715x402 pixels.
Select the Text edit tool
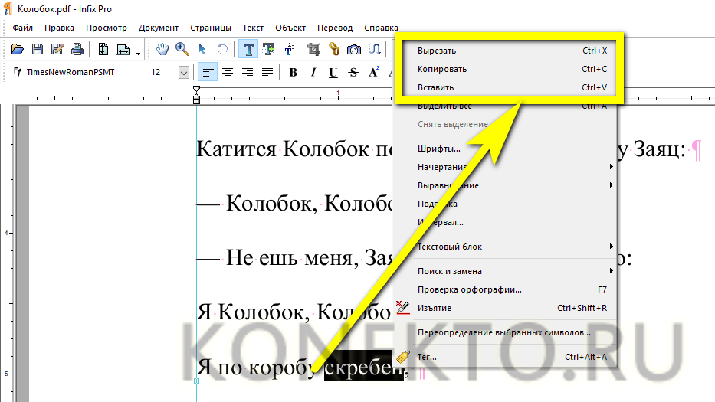[x=249, y=49]
